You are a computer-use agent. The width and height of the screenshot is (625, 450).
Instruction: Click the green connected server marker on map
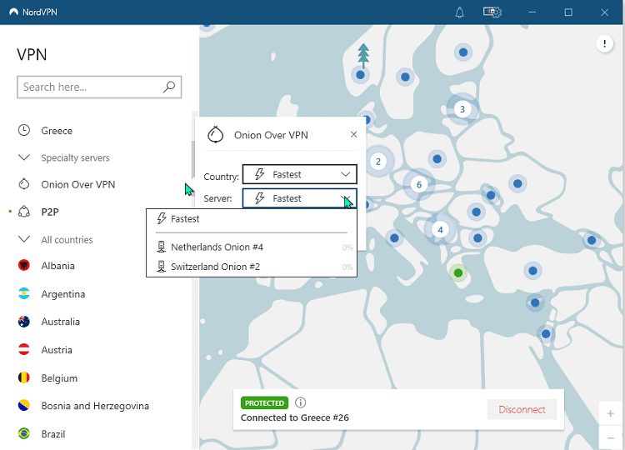point(458,272)
